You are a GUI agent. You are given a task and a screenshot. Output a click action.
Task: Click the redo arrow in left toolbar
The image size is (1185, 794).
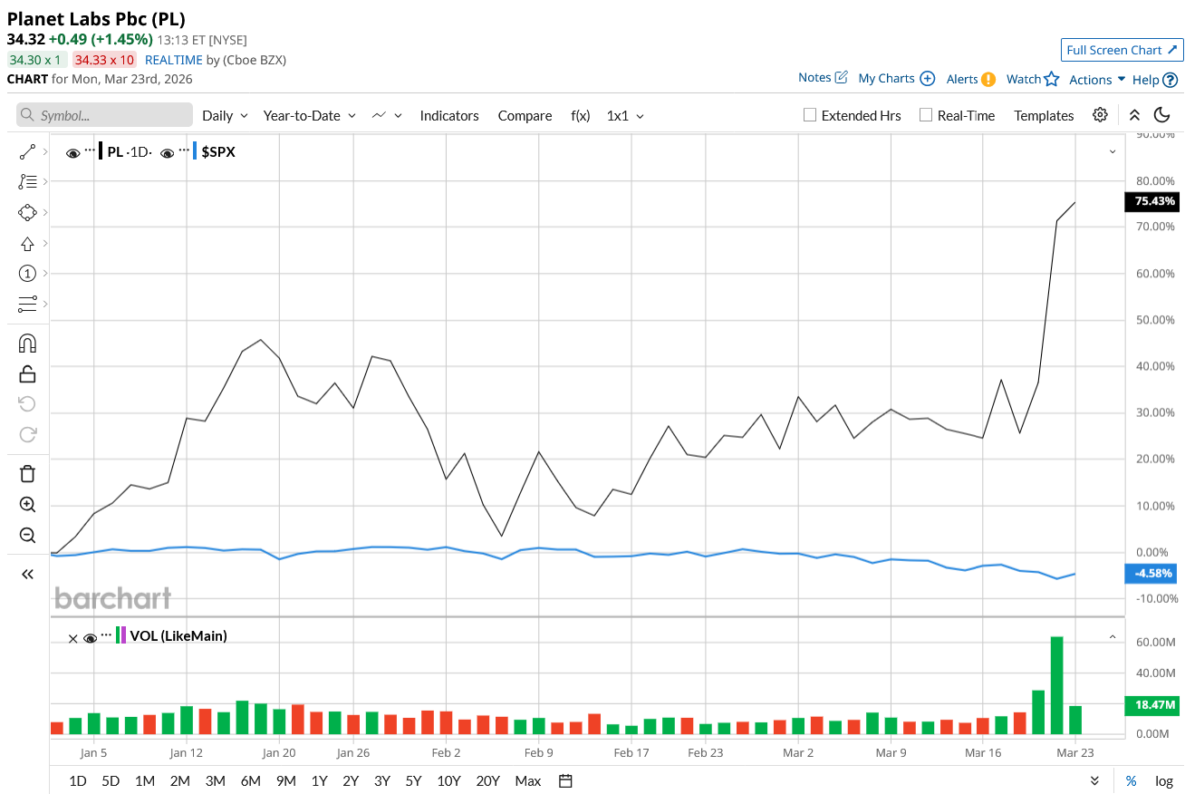(x=27, y=434)
